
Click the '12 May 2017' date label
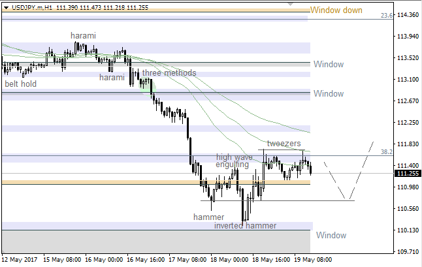point(20,259)
